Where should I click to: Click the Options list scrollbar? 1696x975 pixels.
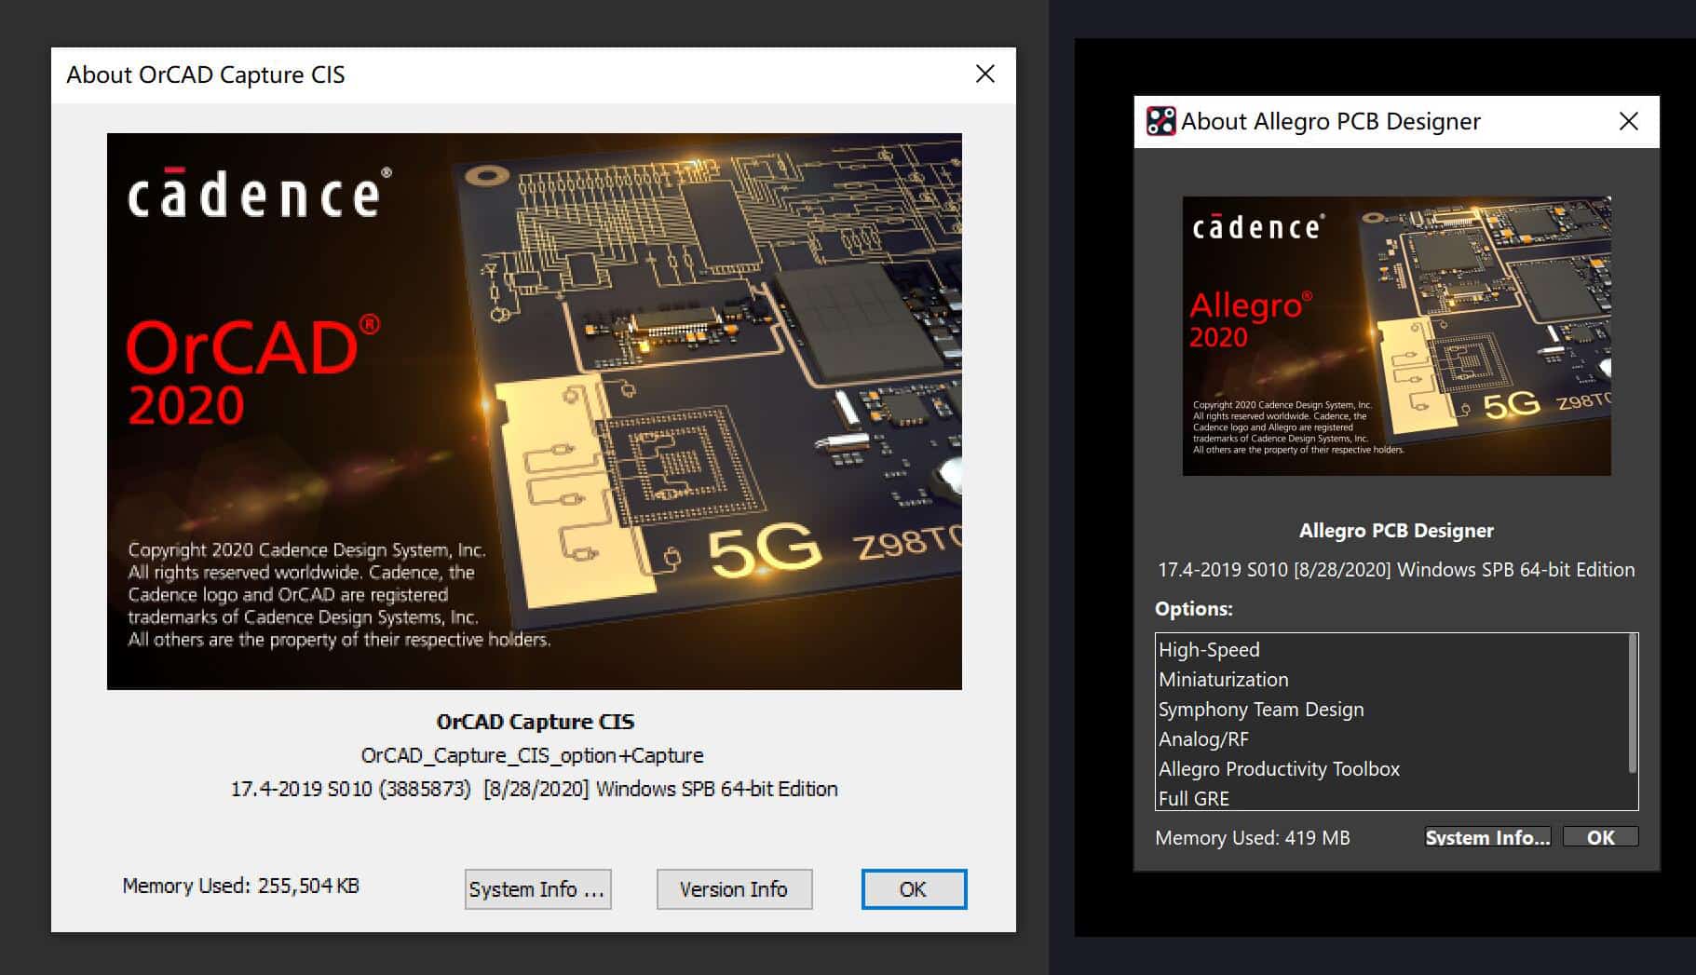coord(1632,704)
